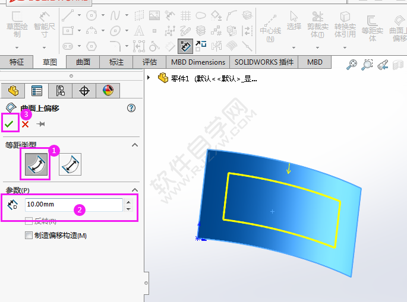Select the Straight Slot tool
Viewport: 407px width, 302px height.
point(68,46)
